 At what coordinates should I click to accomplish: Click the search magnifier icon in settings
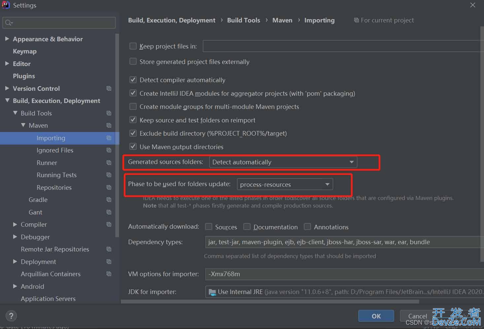point(9,23)
